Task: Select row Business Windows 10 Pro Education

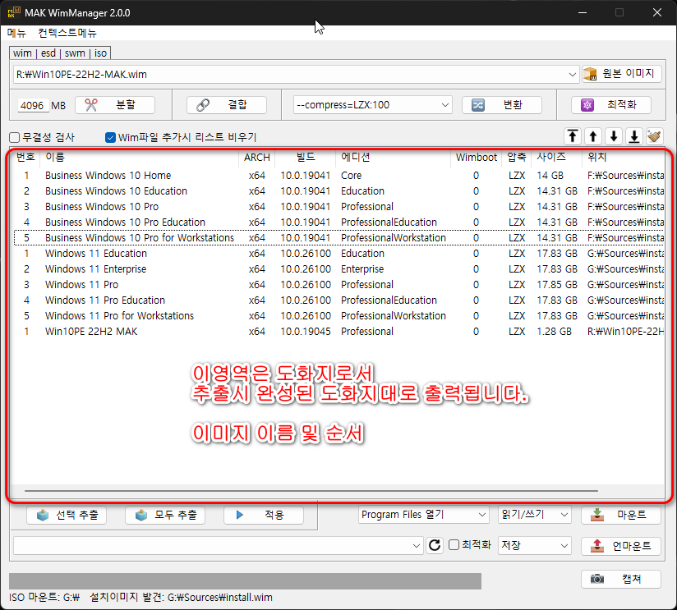Action: [339, 222]
